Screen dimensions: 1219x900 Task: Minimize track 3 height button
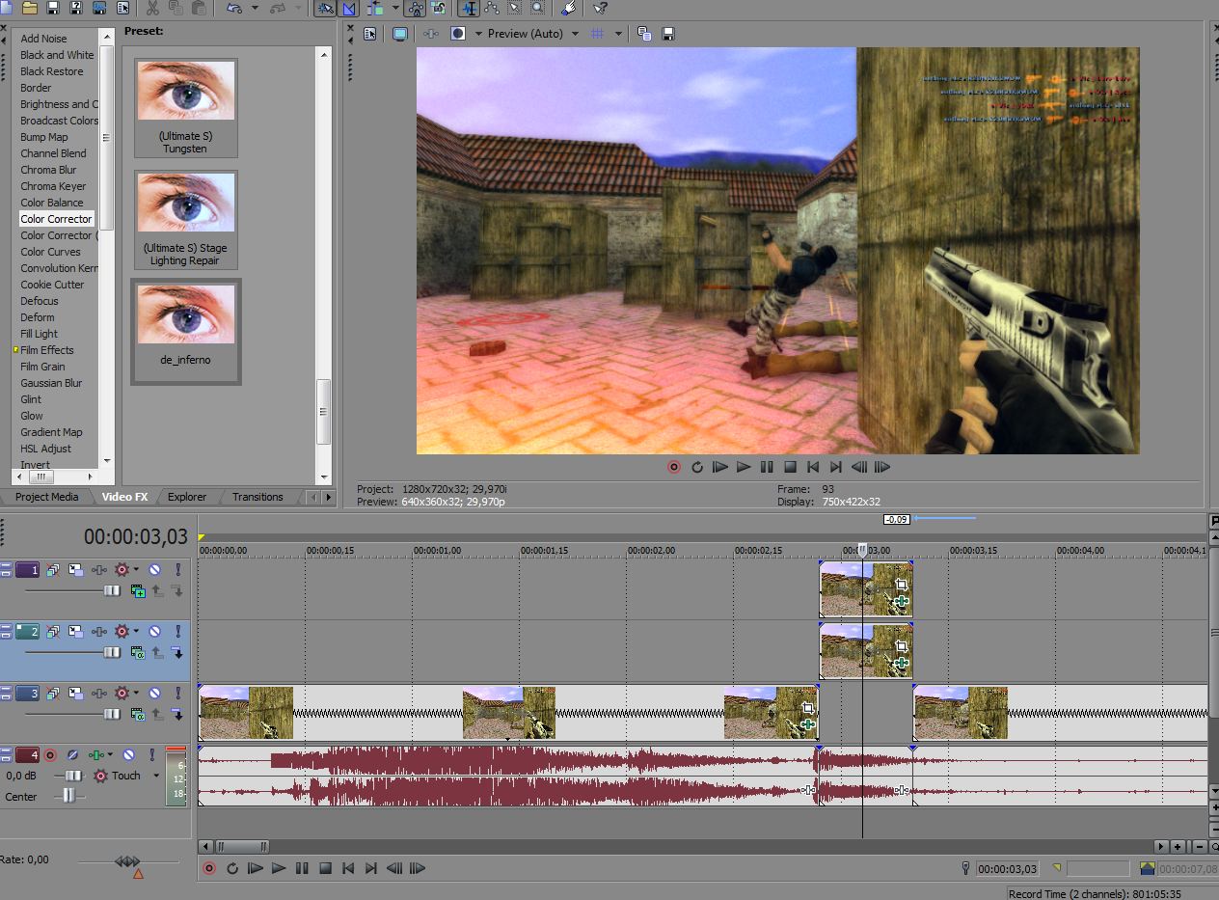[x=6, y=688]
